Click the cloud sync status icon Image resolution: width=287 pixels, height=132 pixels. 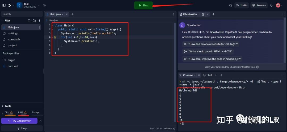[44, 5]
